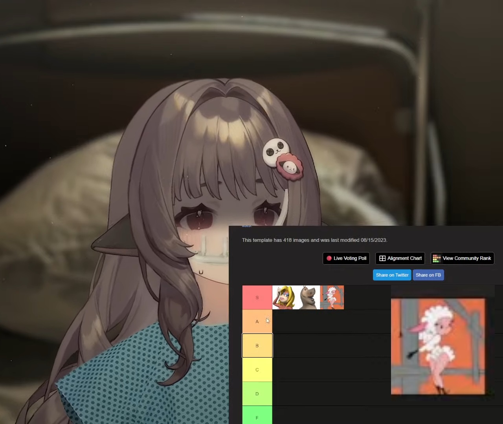Share the tier list on Twitter

tap(392, 275)
